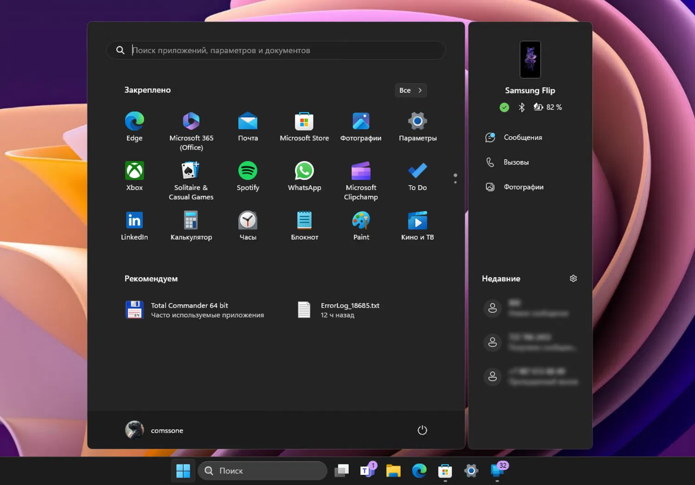The height and width of the screenshot is (485, 695).
Task: Open Параметры from pinned apps
Action: 417,127
